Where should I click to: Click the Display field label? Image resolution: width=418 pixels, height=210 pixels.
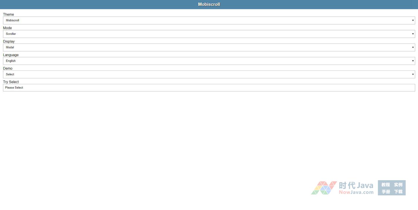(9, 41)
